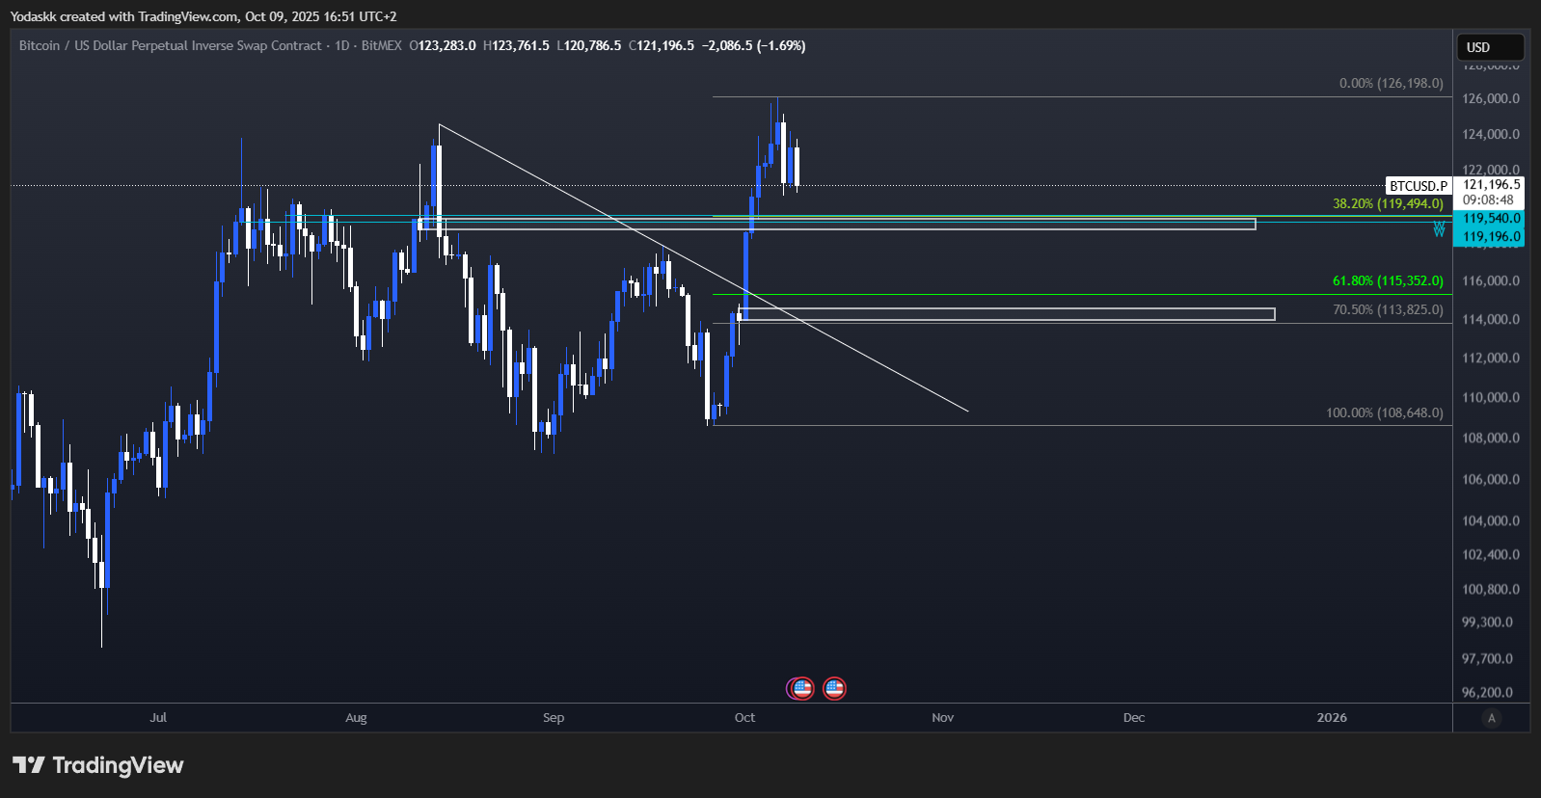Click the current price label 121,196.5

[x=1491, y=185]
